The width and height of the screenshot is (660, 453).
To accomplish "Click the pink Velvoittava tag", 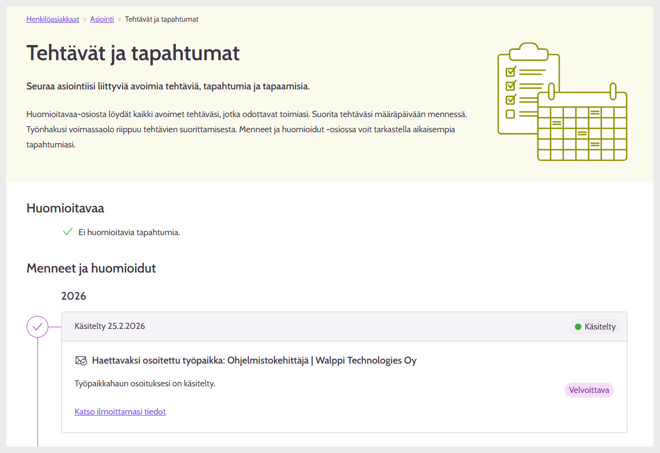I will (x=589, y=390).
